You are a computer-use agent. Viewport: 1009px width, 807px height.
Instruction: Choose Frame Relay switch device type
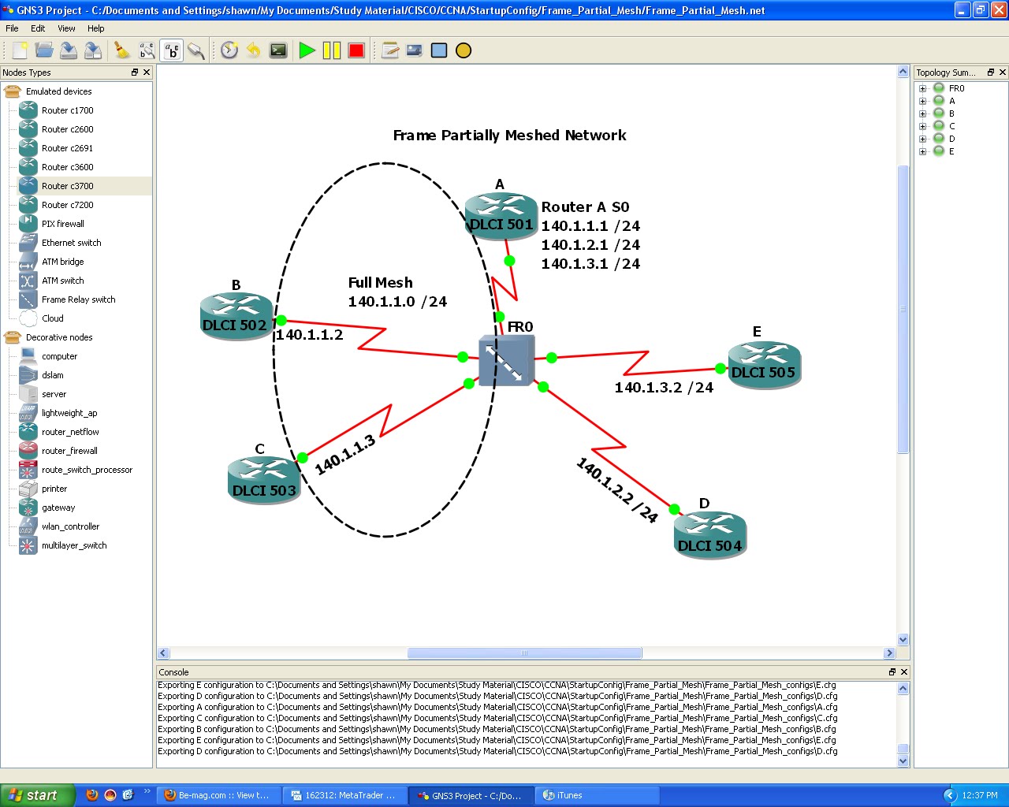(68, 299)
